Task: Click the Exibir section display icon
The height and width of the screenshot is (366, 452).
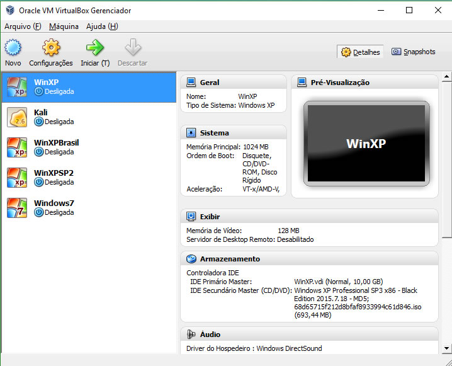Action: point(191,217)
